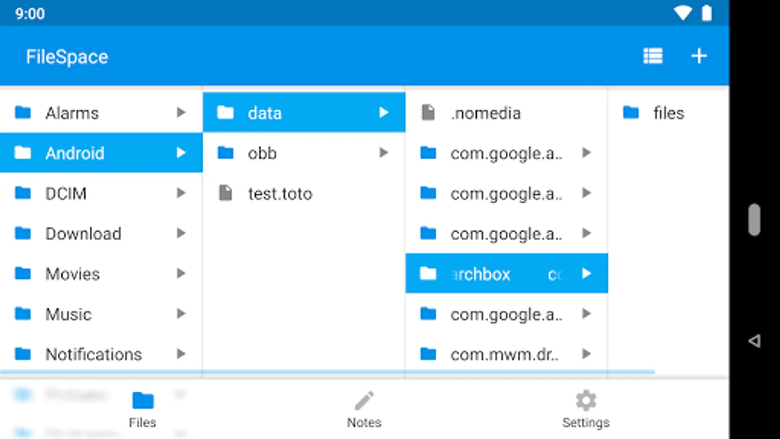Click the Android back navigation triangle
The width and height of the screenshot is (780, 439).
coord(754,340)
